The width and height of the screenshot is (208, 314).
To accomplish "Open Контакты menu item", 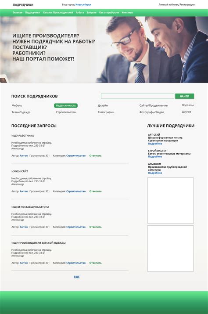I will pyautogui.click(x=127, y=12).
